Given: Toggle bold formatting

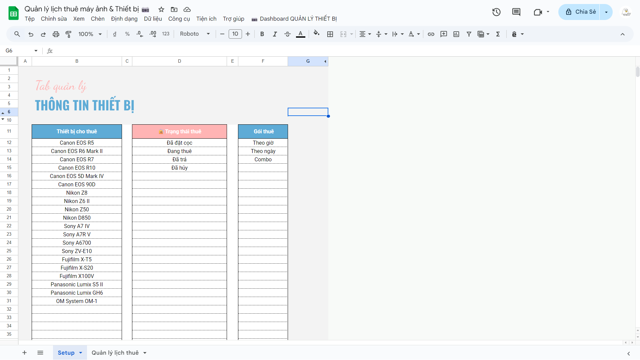Looking at the screenshot, I should tap(262, 34).
